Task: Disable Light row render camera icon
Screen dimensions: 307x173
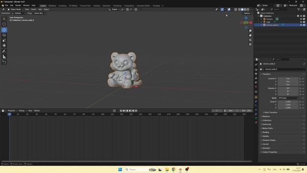Action: click(x=304, y=22)
